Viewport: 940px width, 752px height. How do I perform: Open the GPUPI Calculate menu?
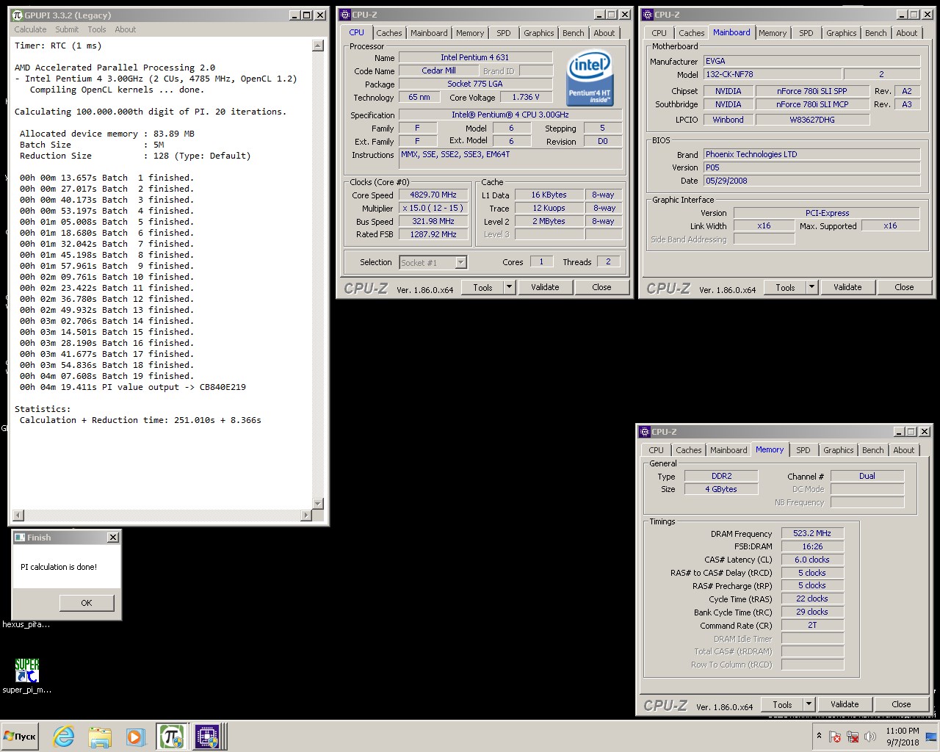(x=30, y=29)
